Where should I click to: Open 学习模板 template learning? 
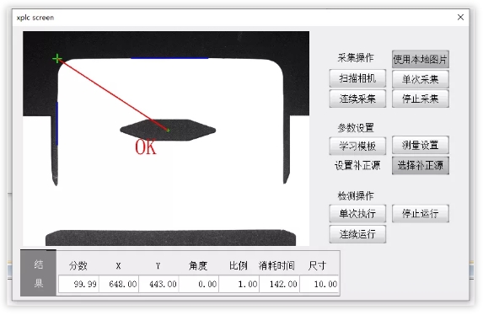coord(357,146)
